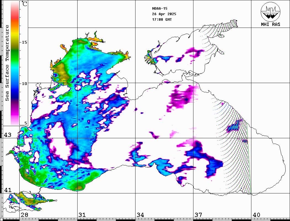Click the MHI RAS caption text

tap(270, 24)
